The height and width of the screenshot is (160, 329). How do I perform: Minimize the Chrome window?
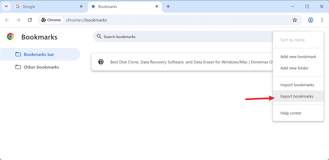point(293,7)
